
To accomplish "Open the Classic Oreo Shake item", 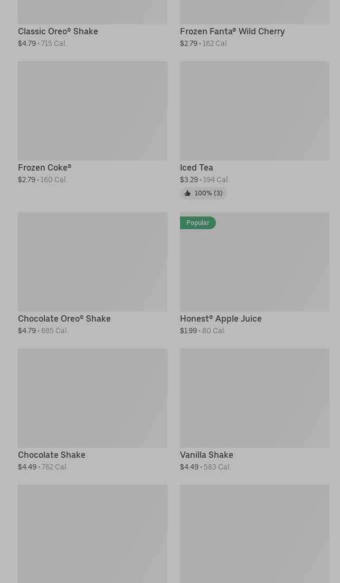I will tap(58, 32).
